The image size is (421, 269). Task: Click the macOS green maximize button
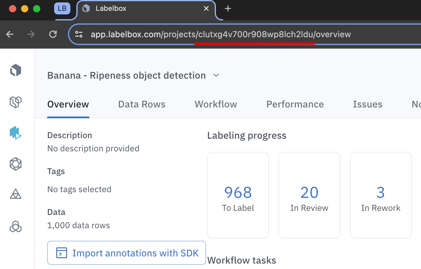(37, 9)
